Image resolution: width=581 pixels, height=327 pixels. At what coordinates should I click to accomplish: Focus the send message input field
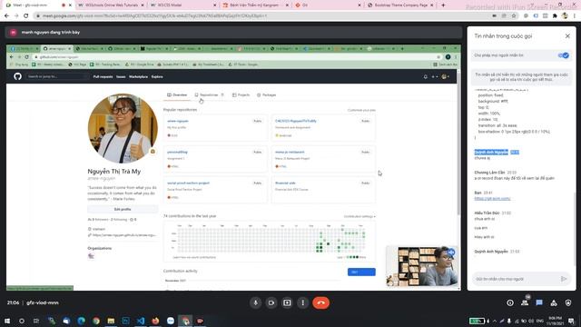pyautogui.click(x=517, y=279)
